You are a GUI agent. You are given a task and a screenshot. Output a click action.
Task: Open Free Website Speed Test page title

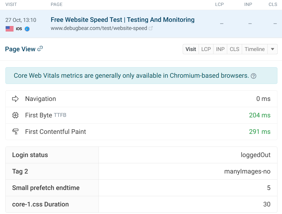[x=123, y=20]
